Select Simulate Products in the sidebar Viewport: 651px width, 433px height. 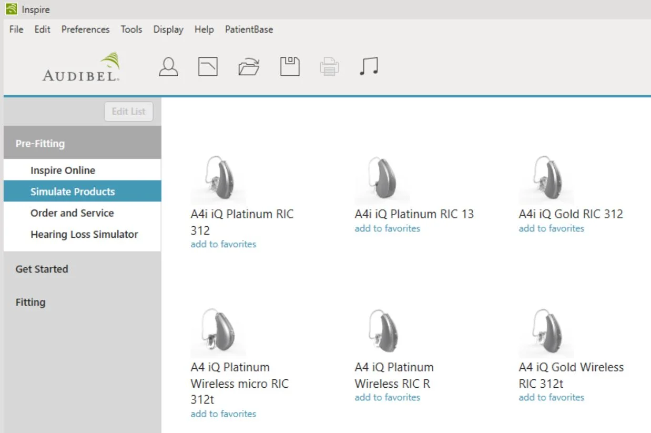[x=83, y=192]
